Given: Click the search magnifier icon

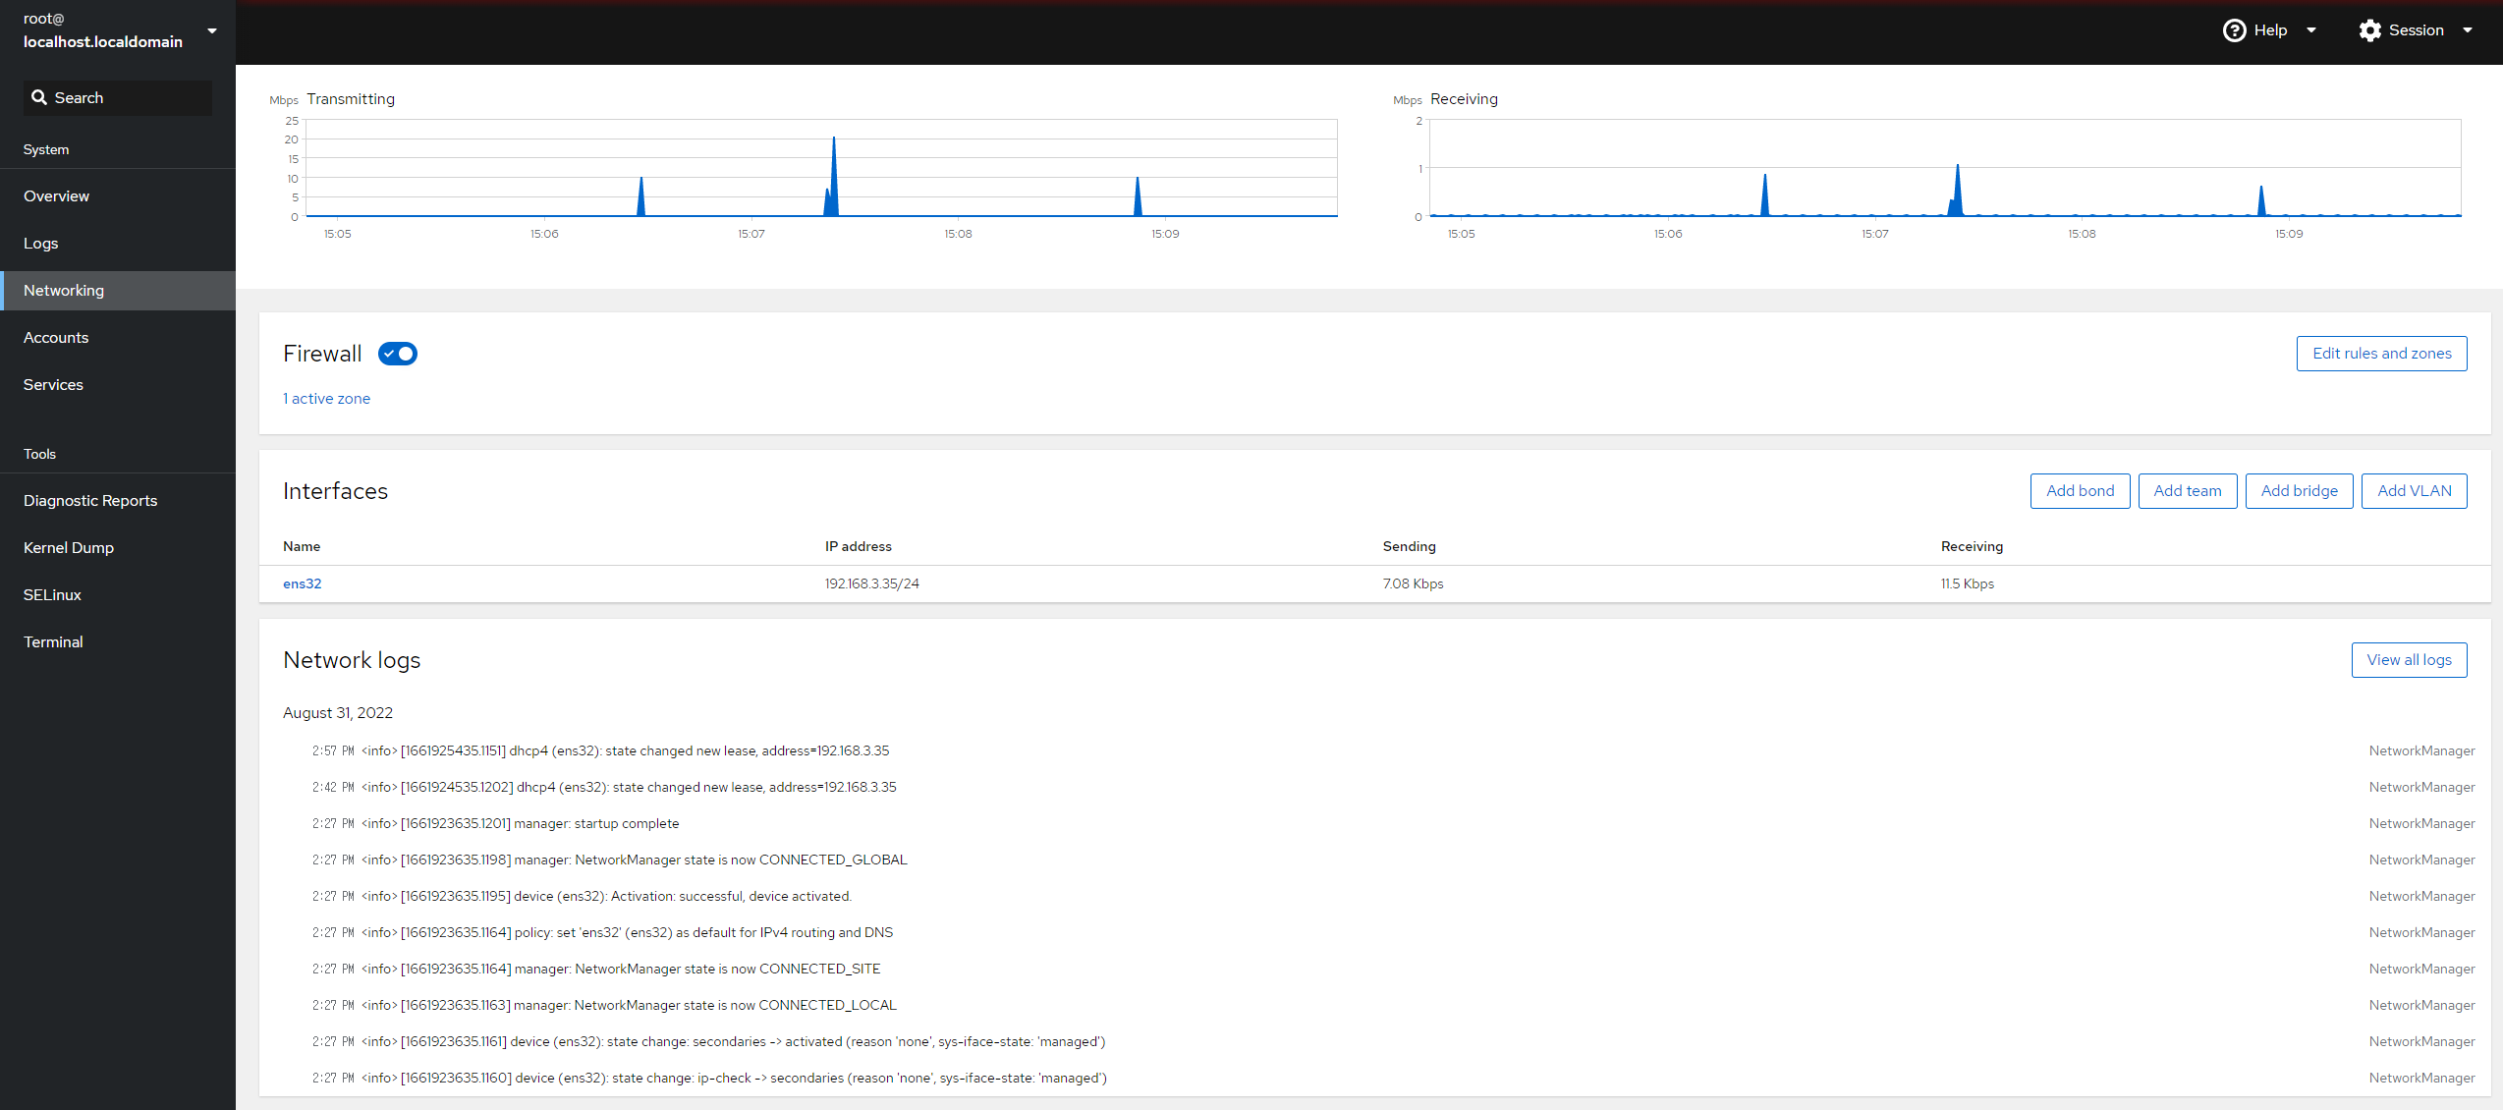Looking at the screenshot, I should [39, 97].
